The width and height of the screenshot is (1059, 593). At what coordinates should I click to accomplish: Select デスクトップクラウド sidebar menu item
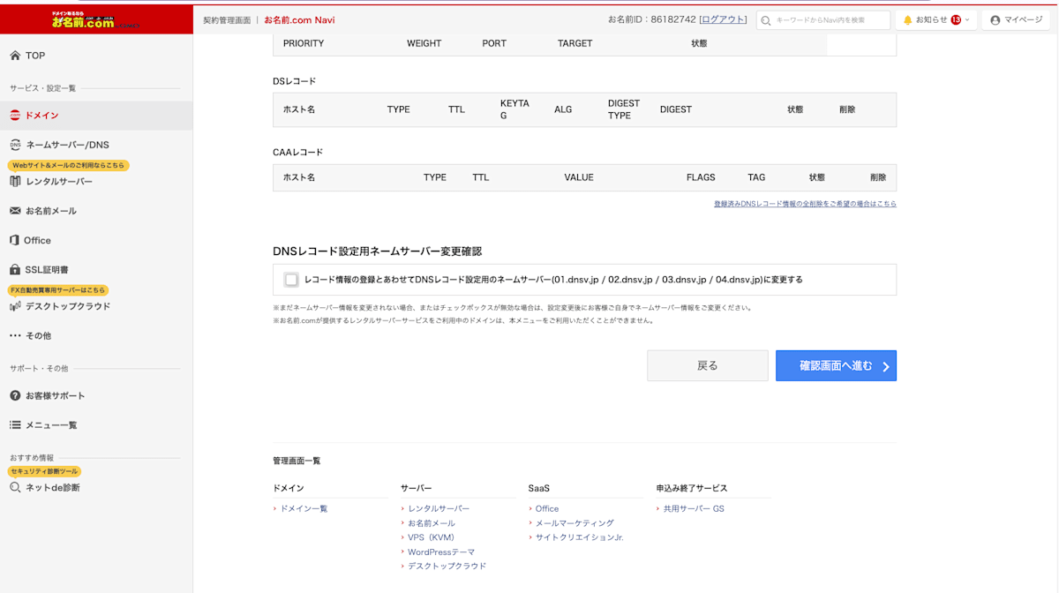(68, 306)
